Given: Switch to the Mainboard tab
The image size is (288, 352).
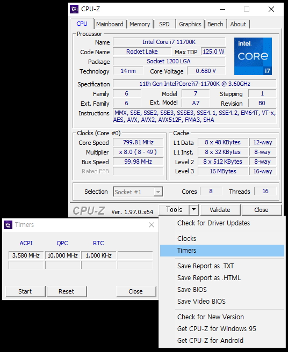Looking at the screenshot, I should [110, 24].
